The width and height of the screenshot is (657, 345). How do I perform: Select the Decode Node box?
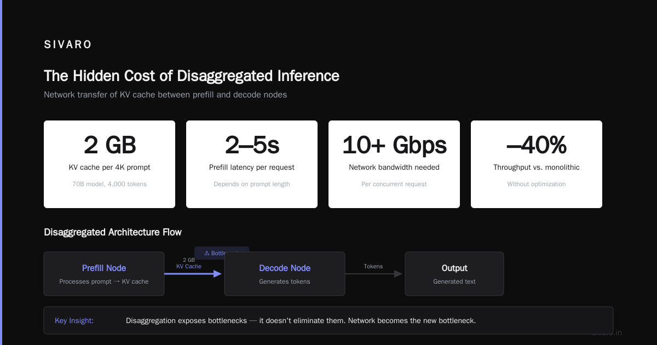pos(285,274)
